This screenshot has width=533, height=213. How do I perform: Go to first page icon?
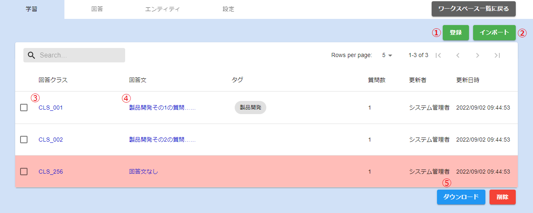[438, 55]
